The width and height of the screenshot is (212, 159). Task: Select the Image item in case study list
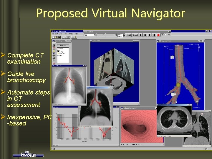[x=60, y=51]
